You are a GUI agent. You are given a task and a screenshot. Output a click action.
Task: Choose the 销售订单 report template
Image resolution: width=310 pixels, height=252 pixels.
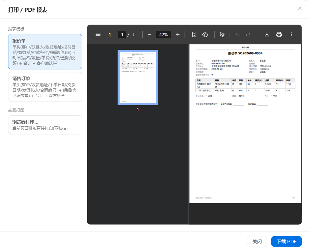tap(45, 87)
